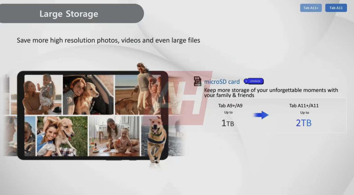
Task: Click the Tab A11+/A11 label
Action: click(x=304, y=106)
